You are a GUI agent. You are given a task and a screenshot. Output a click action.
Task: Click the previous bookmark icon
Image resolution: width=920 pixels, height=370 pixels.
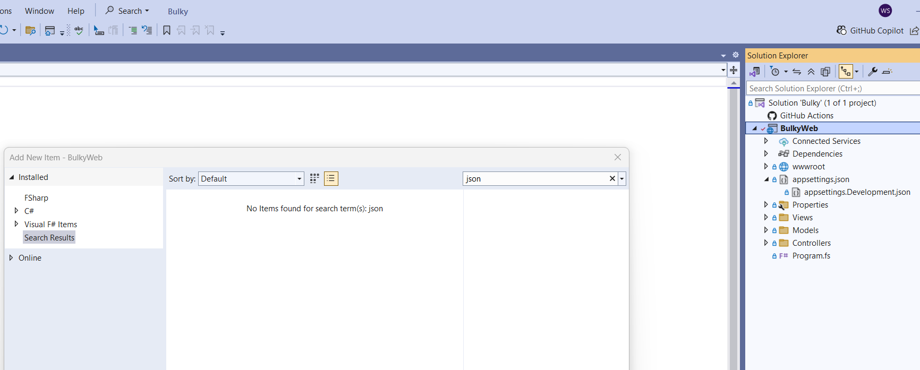point(181,30)
